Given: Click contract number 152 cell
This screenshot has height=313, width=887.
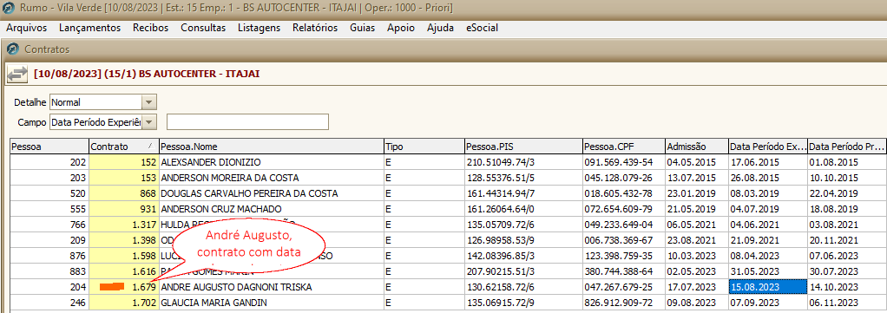Looking at the screenshot, I should [x=124, y=162].
